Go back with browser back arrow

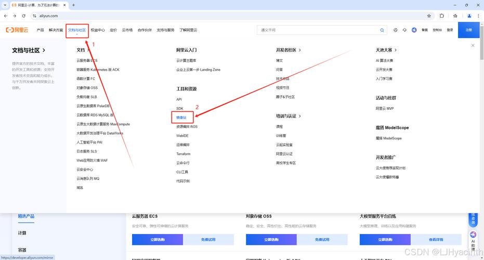[6, 16]
